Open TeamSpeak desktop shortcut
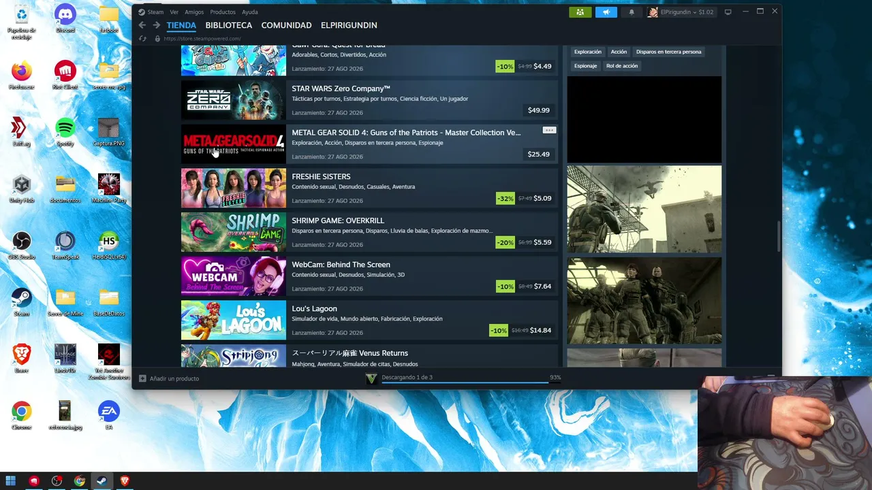The height and width of the screenshot is (490, 872). tap(65, 246)
